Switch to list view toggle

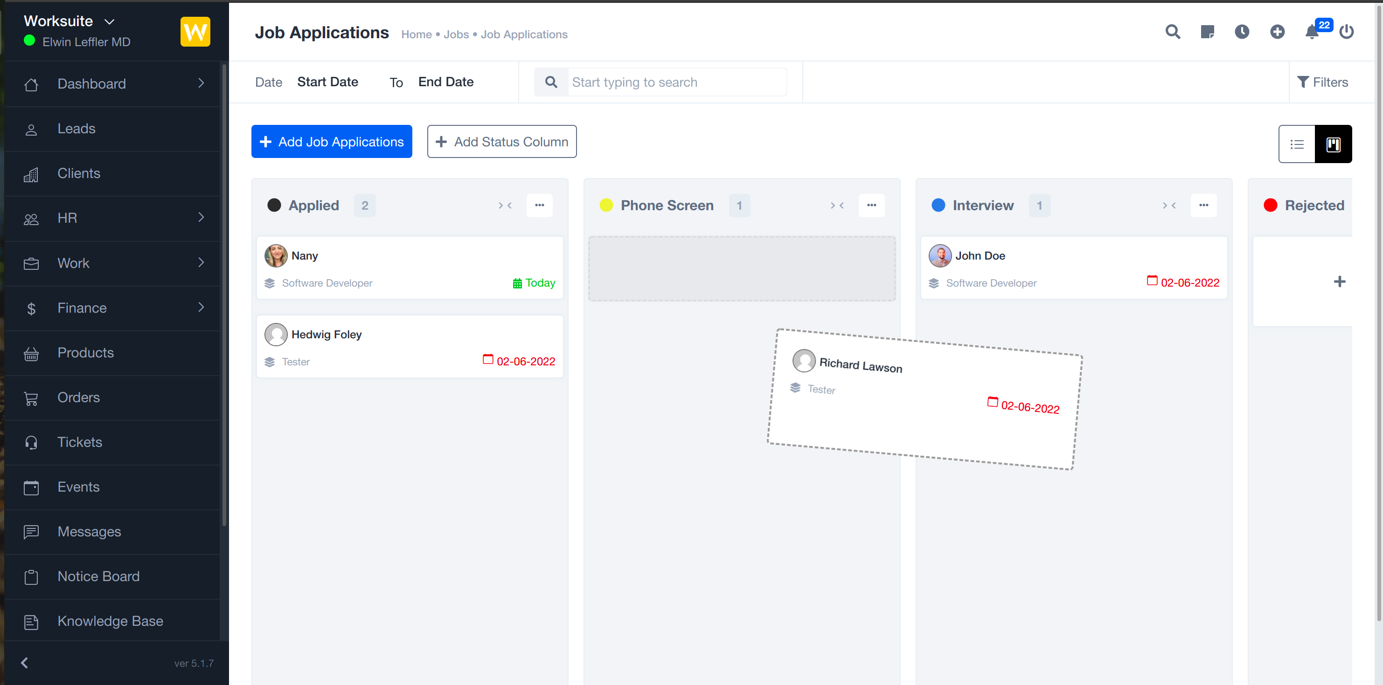click(1297, 144)
